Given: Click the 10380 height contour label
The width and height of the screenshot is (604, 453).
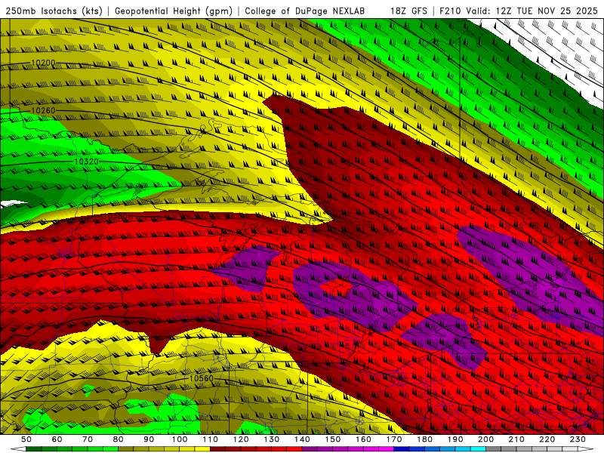Looking at the screenshot, I should (x=116, y=217).
